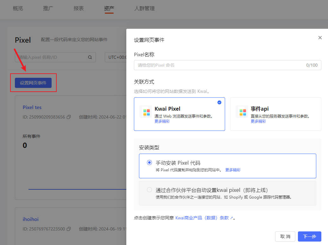Viewport: 328px width, 245px height.
Task: Copy the Pixel tes ID
Action: click(69, 117)
